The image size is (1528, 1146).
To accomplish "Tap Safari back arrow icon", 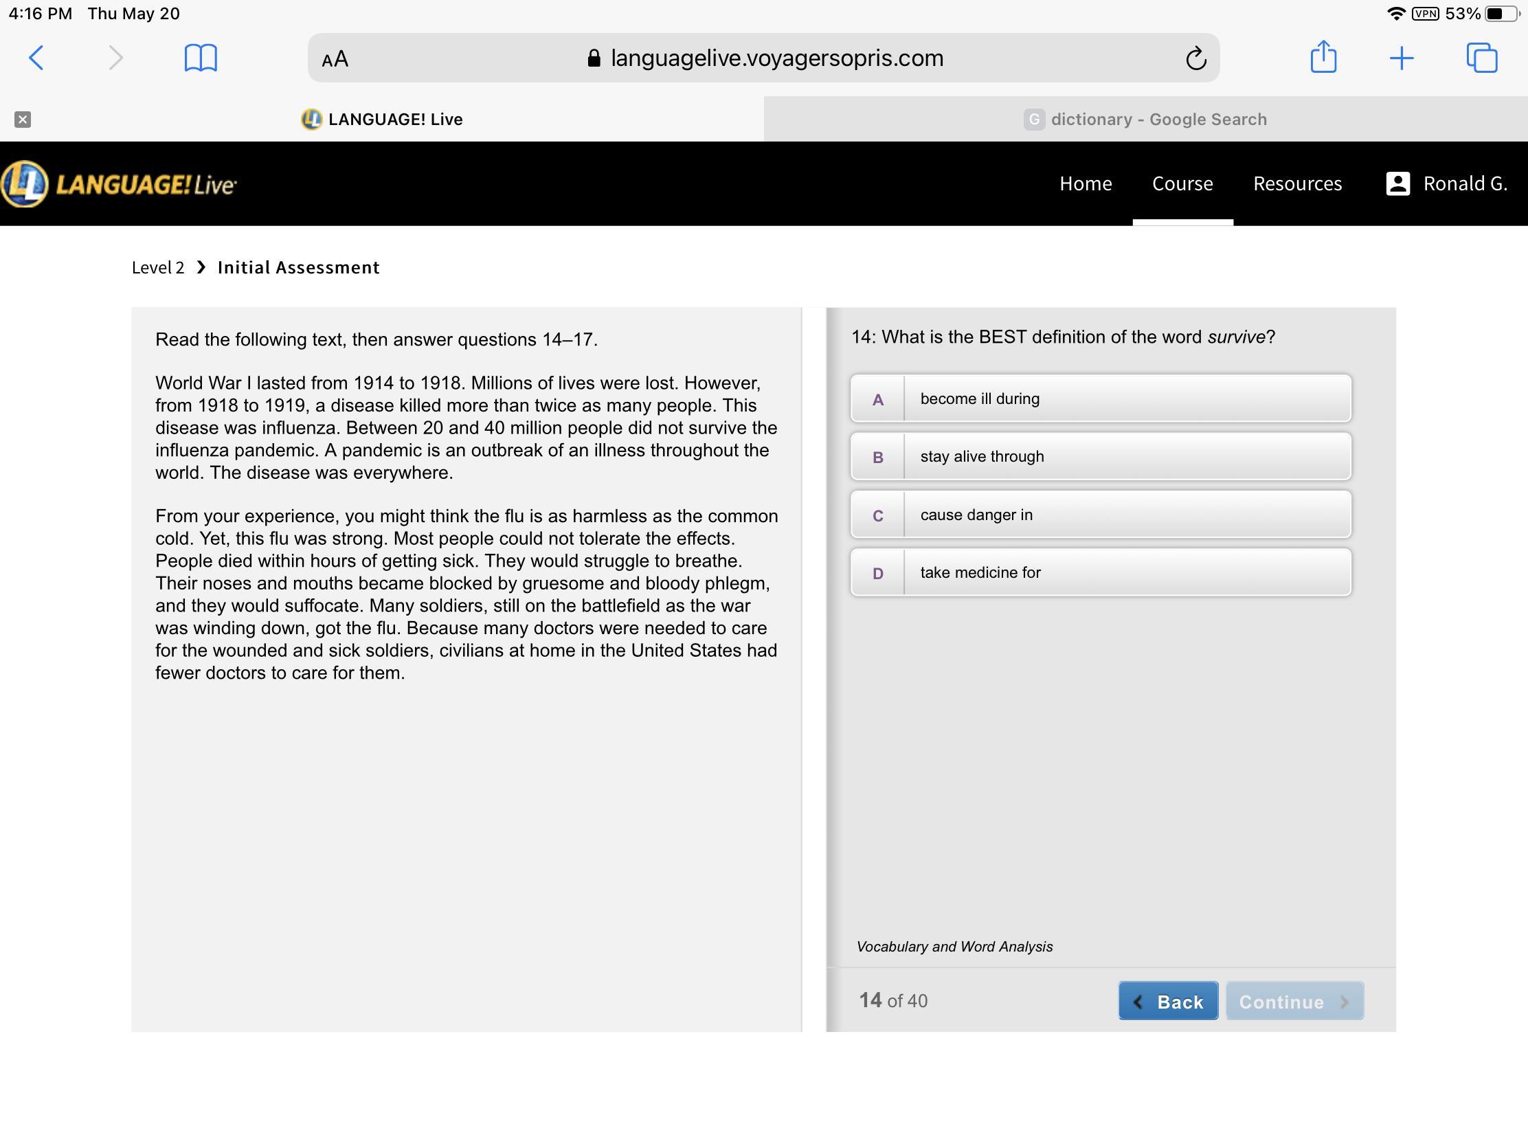I will point(36,58).
